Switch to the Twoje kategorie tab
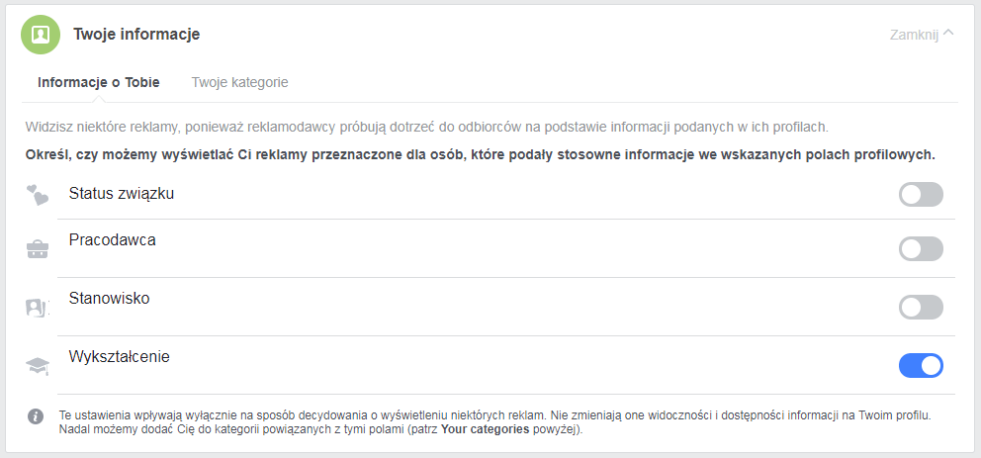Image resolution: width=981 pixels, height=458 pixels. 239,82
